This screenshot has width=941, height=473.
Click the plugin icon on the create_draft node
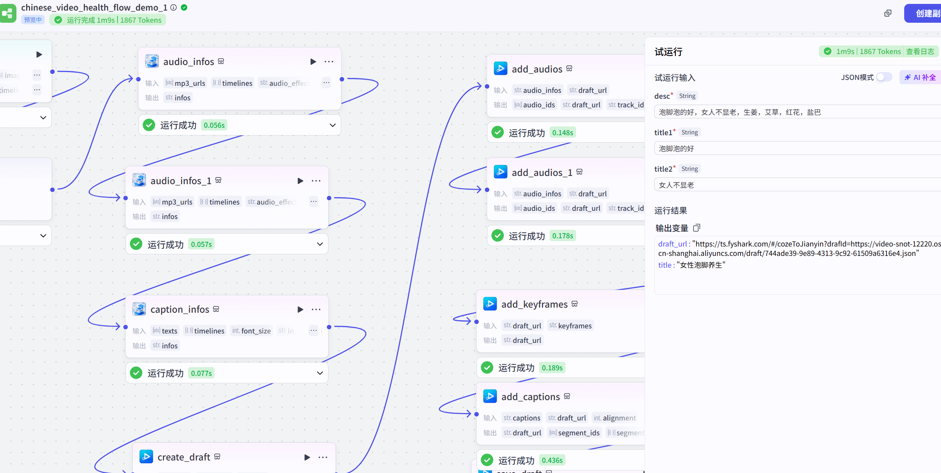(x=146, y=457)
